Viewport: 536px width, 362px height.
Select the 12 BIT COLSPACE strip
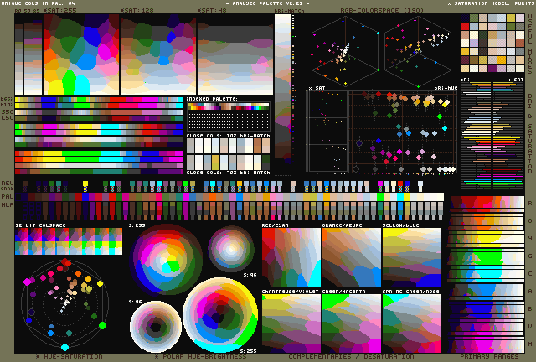pos(69,241)
